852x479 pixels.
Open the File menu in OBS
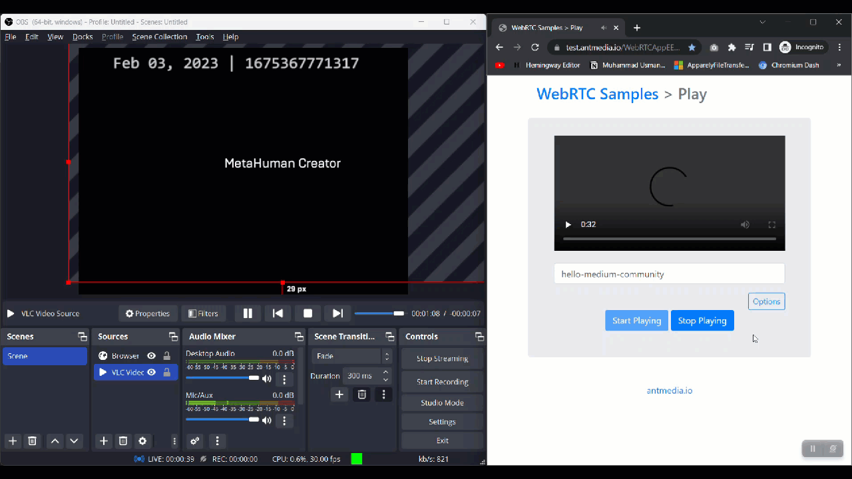[10, 37]
